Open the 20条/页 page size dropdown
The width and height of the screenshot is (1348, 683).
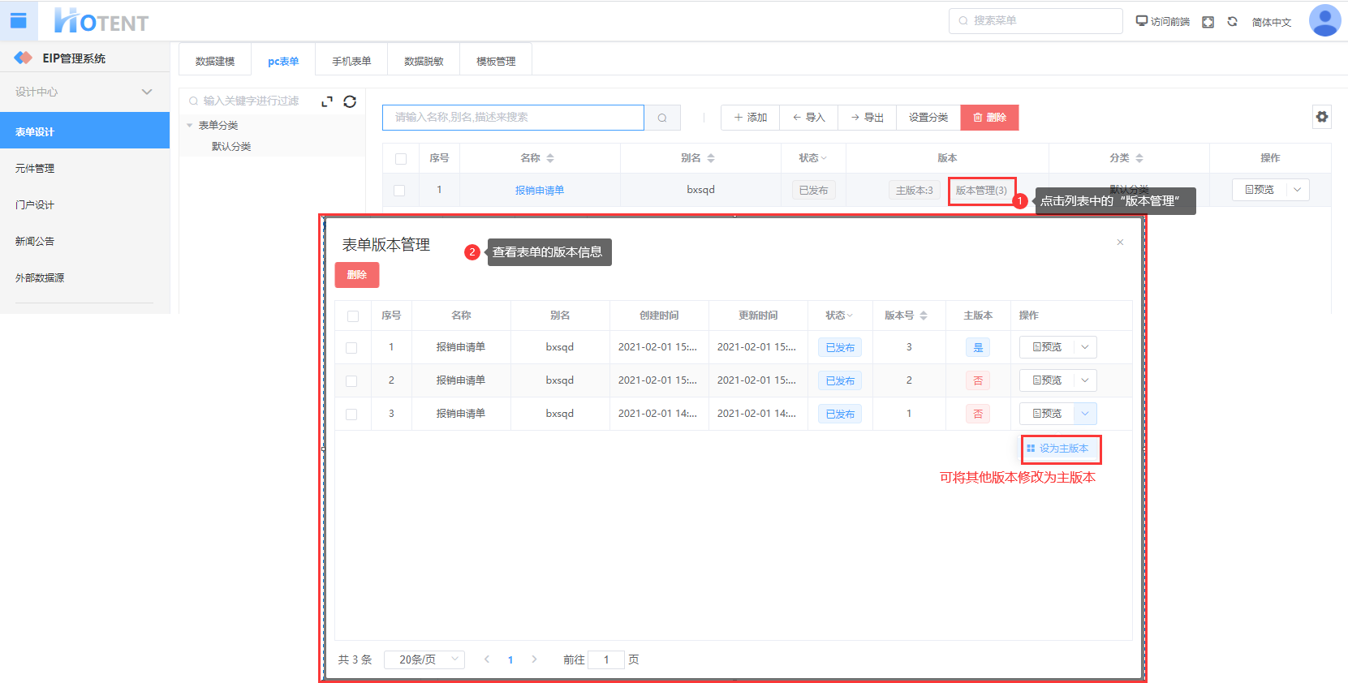point(424,659)
